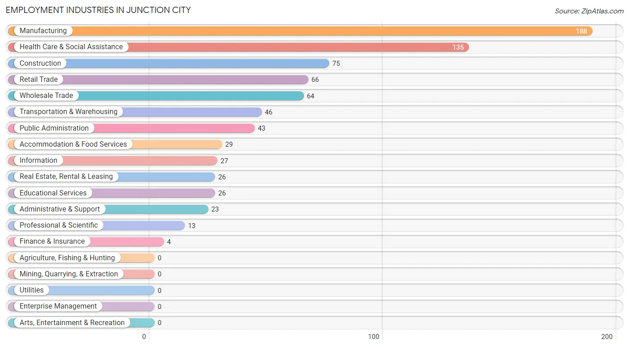Viewport: 629px width, 347px height.
Task: Select the Retail Trade label
Action: pos(38,80)
